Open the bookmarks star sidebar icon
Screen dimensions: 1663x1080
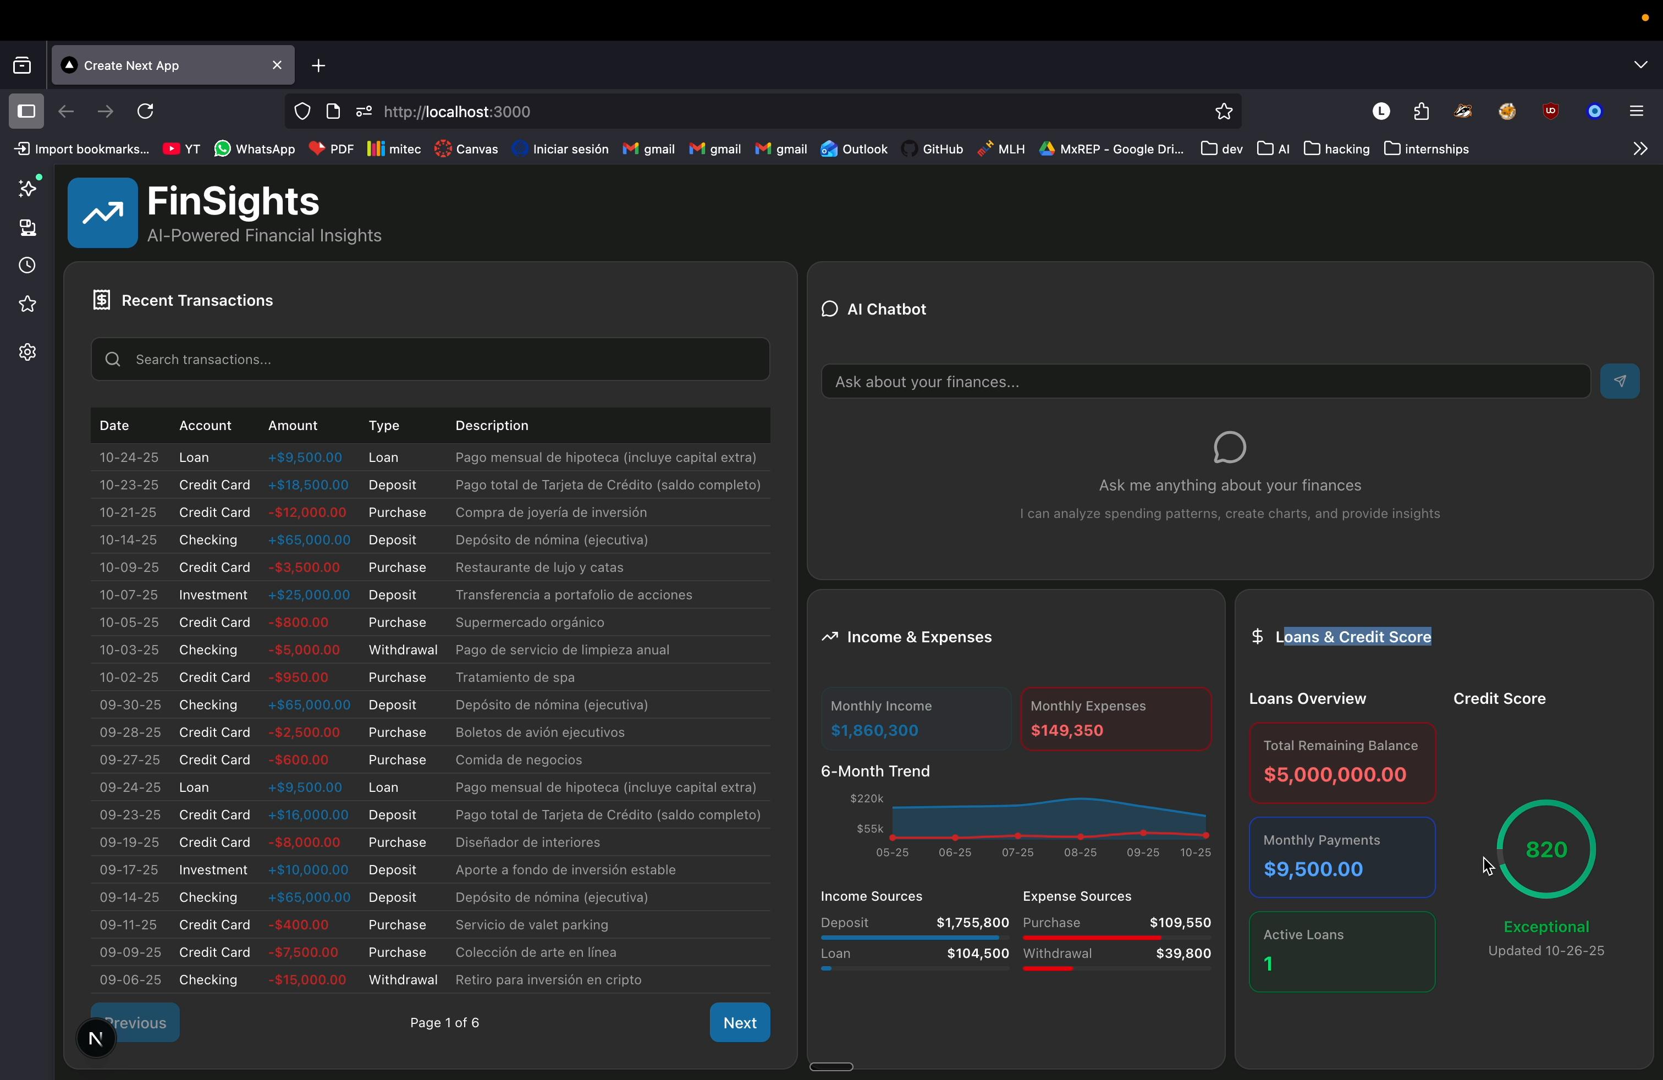[x=27, y=305]
